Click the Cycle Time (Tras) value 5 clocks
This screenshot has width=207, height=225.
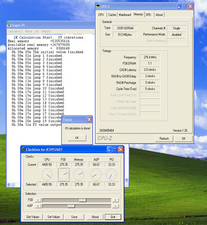click(150, 89)
